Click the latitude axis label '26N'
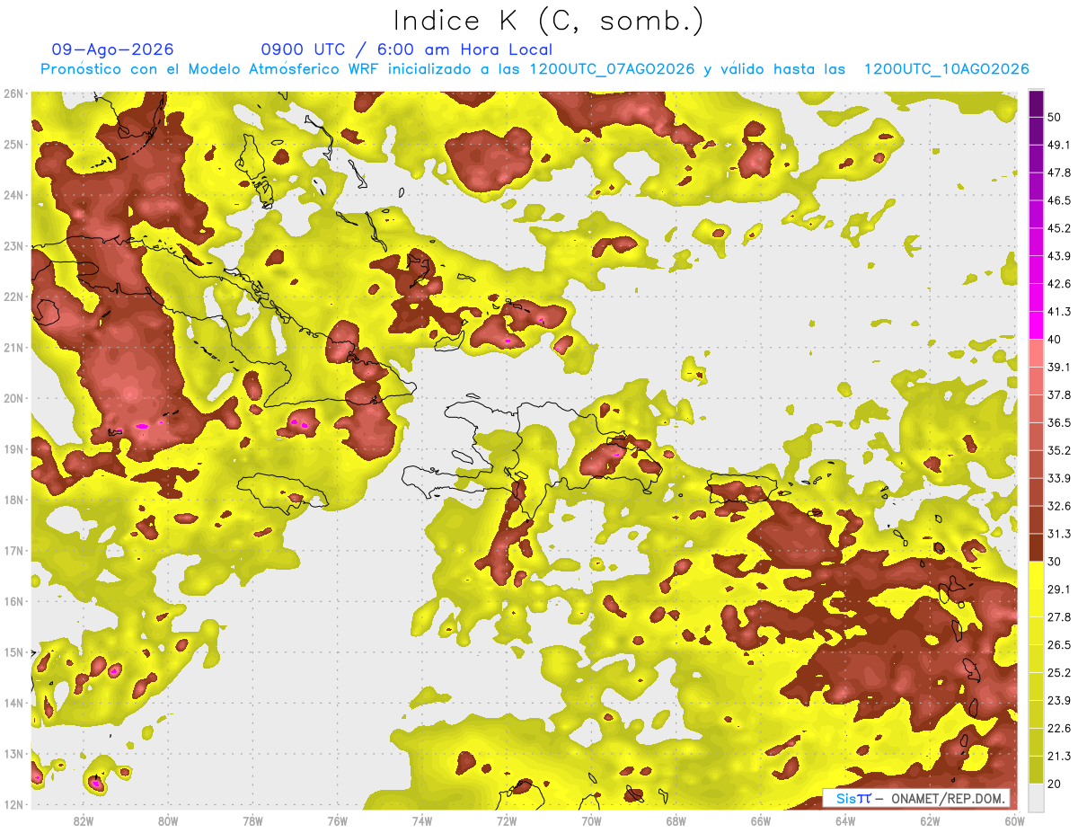1078x833 pixels. tap(14, 93)
